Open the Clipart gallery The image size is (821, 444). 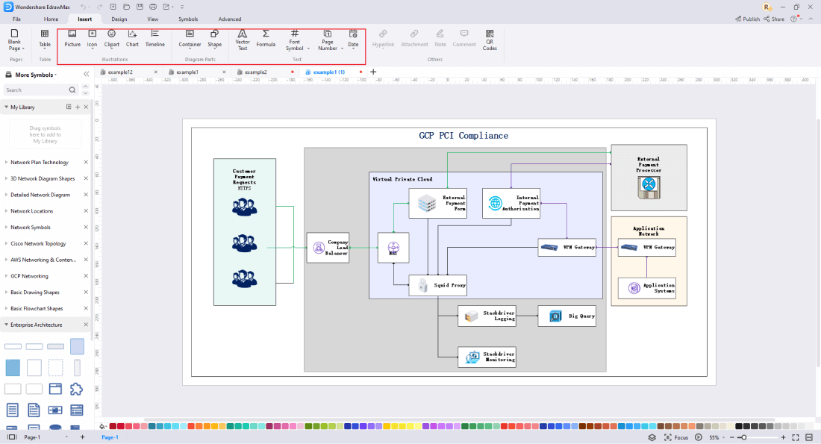pyautogui.click(x=111, y=39)
